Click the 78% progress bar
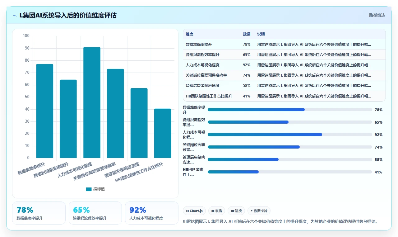The image size is (398, 237). (290, 110)
